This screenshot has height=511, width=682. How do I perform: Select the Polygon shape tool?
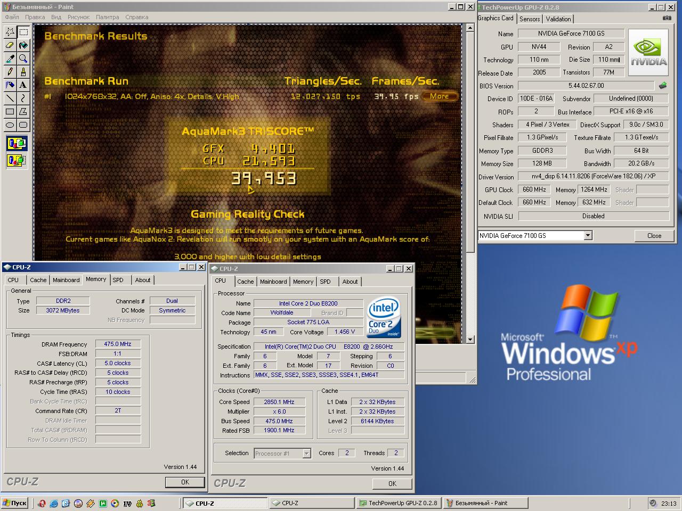(23, 112)
